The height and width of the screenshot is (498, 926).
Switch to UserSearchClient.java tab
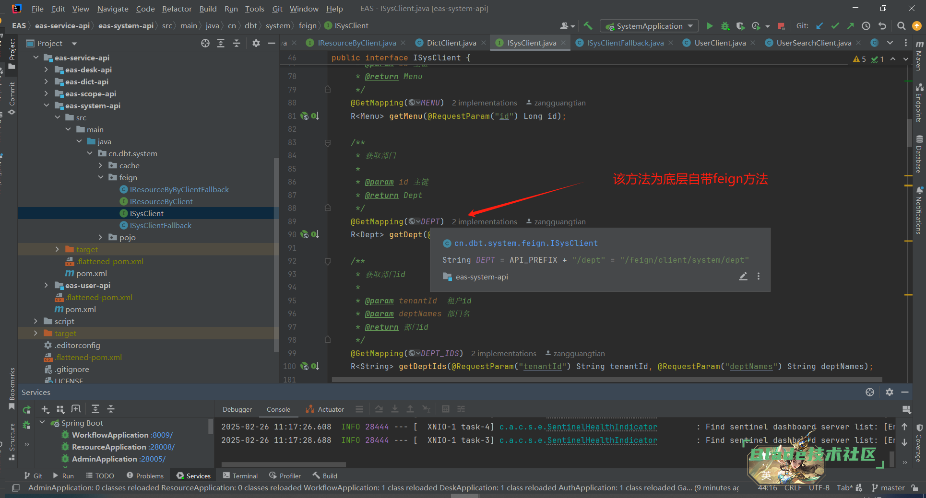pos(814,43)
